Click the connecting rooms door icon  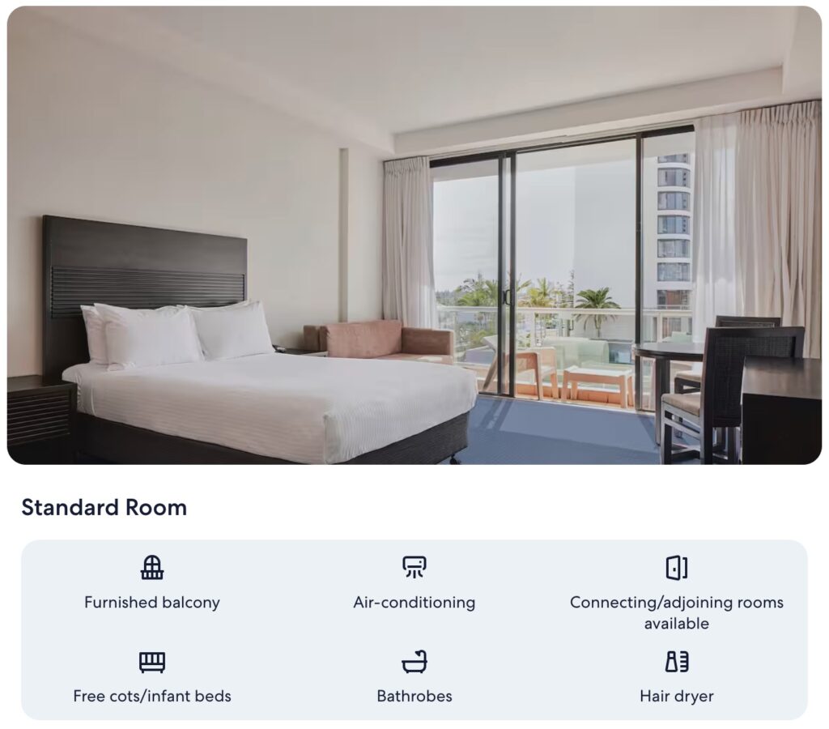[x=676, y=568]
